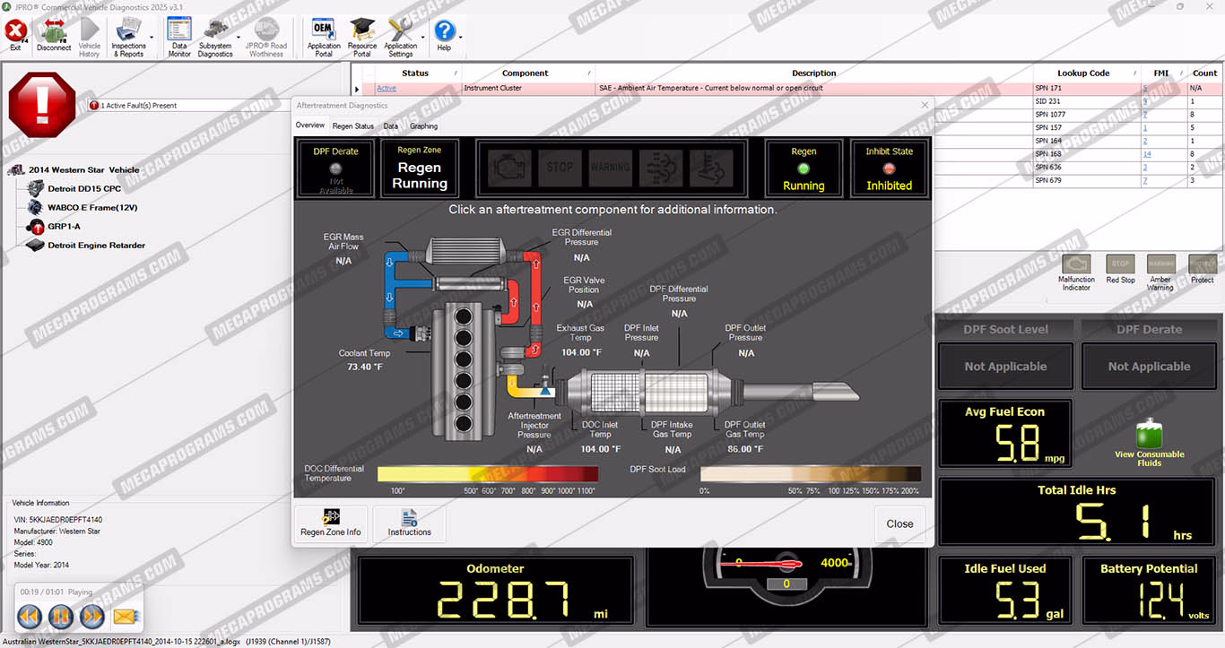This screenshot has height=648, width=1225.
Task: Click the envelope icon in playback bar
Action: 125,617
